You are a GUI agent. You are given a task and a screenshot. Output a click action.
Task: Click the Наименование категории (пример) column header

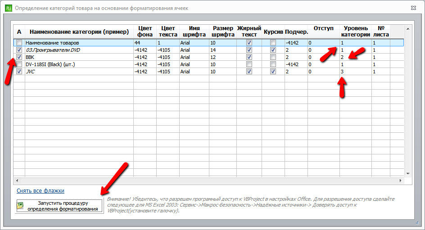click(x=79, y=32)
